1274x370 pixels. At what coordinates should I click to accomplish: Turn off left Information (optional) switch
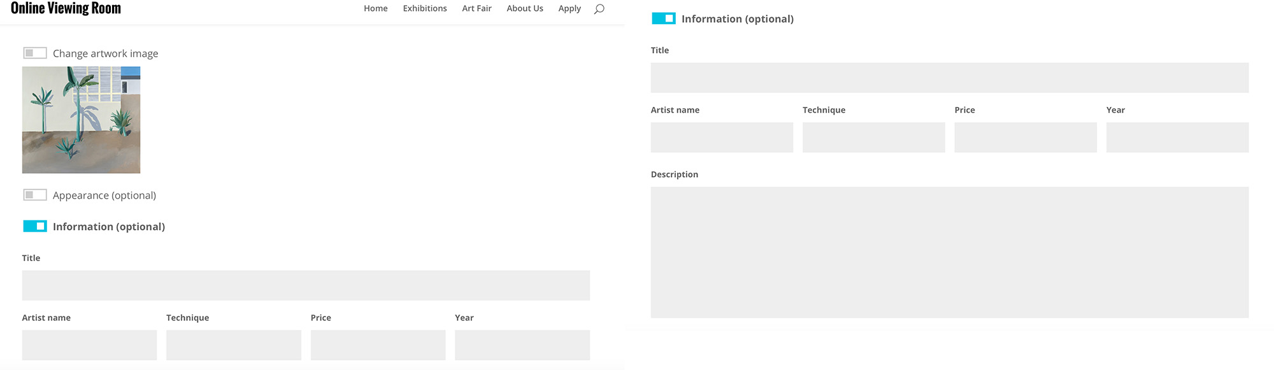[x=35, y=226]
